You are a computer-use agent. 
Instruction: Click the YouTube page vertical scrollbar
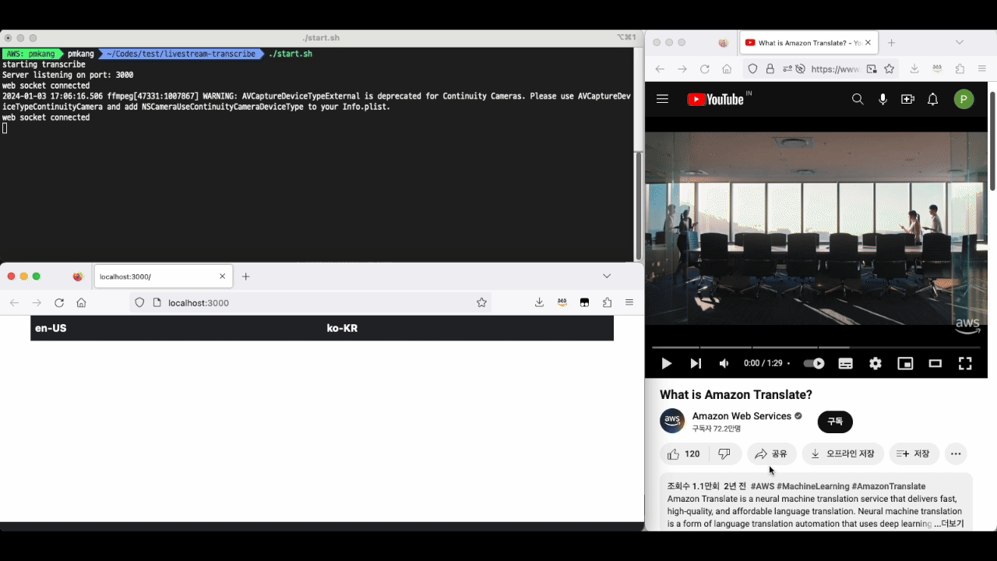992,140
